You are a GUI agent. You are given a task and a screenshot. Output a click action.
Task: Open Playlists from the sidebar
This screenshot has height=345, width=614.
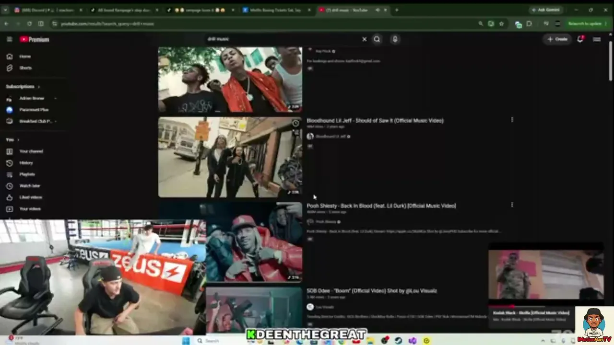[x=27, y=174]
